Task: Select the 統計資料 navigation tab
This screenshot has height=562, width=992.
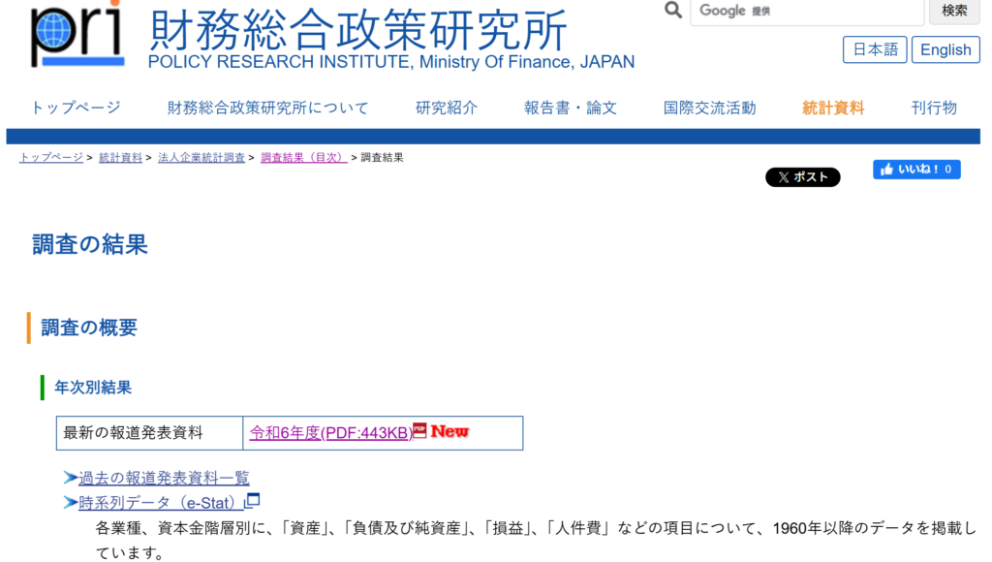Action: pyautogui.click(x=833, y=108)
